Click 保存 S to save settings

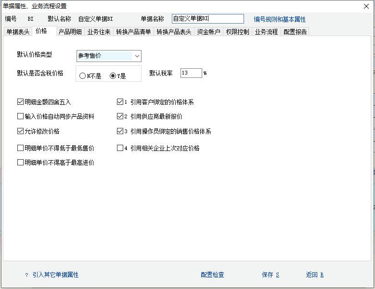coord(271,275)
